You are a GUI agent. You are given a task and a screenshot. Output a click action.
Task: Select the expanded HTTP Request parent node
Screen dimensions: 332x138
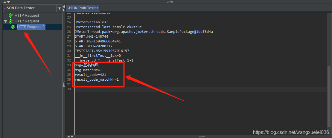27,21
